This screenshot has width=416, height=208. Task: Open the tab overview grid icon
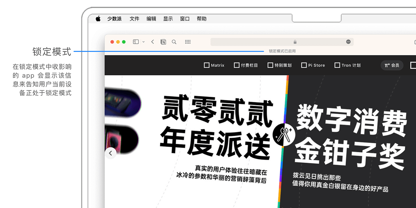pos(188,42)
